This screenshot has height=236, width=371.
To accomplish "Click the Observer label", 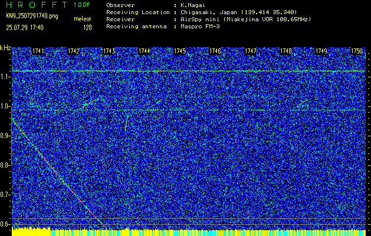I will [120, 5].
